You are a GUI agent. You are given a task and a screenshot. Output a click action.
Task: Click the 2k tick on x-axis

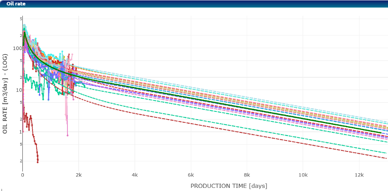coord(79,175)
